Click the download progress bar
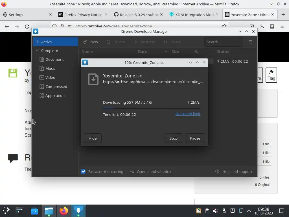289x217 pixels. click(x=151, y=108)
